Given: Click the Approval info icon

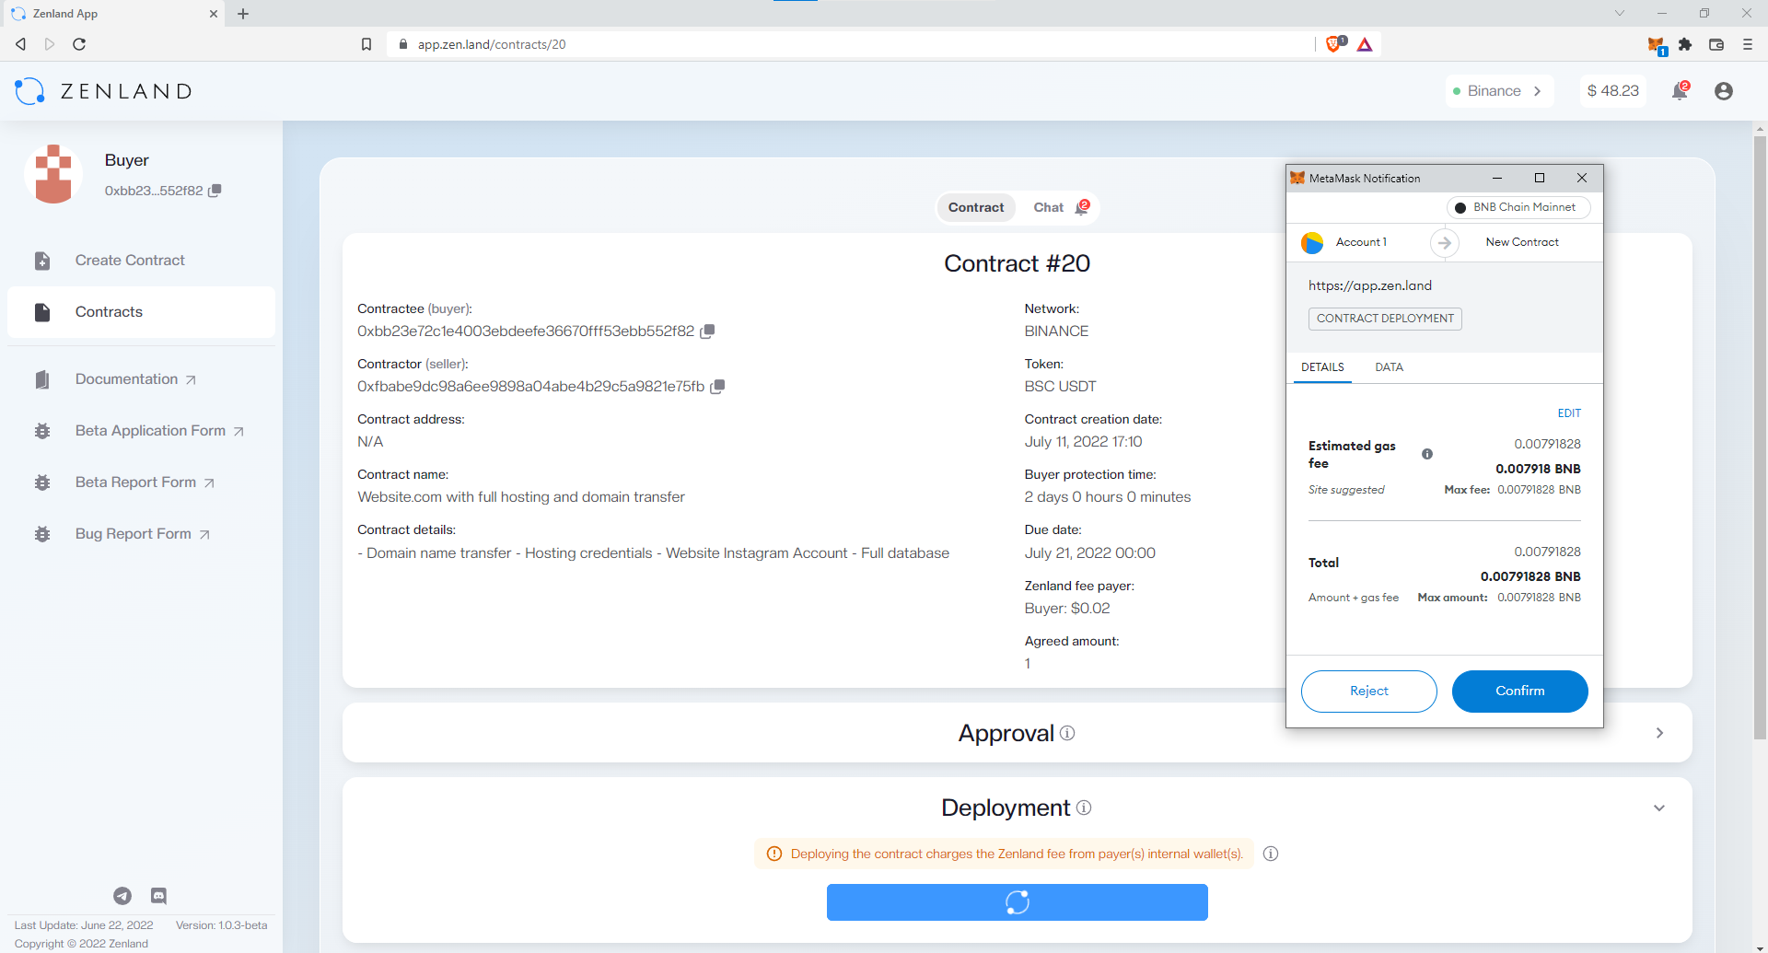Looking at the screenshot, I should [1067, 733].
